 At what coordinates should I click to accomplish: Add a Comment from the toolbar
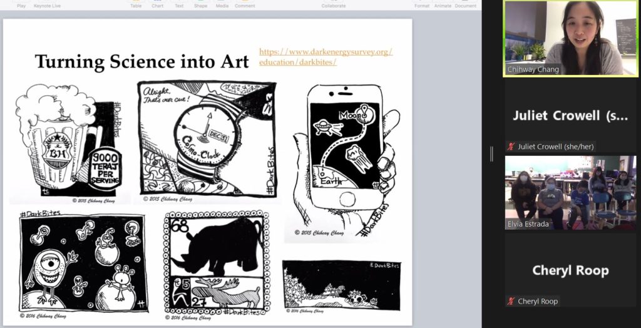(x=245, y=5)
